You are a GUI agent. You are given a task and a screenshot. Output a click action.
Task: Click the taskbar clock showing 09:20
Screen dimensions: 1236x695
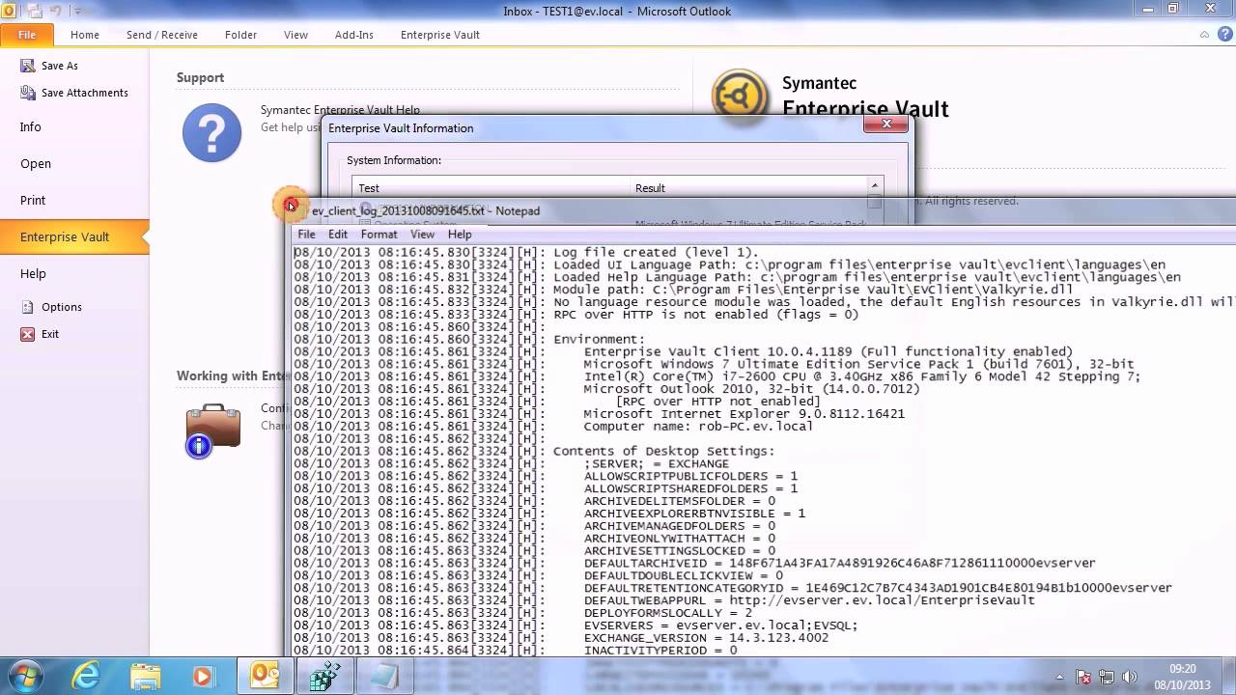point(1183,676)
